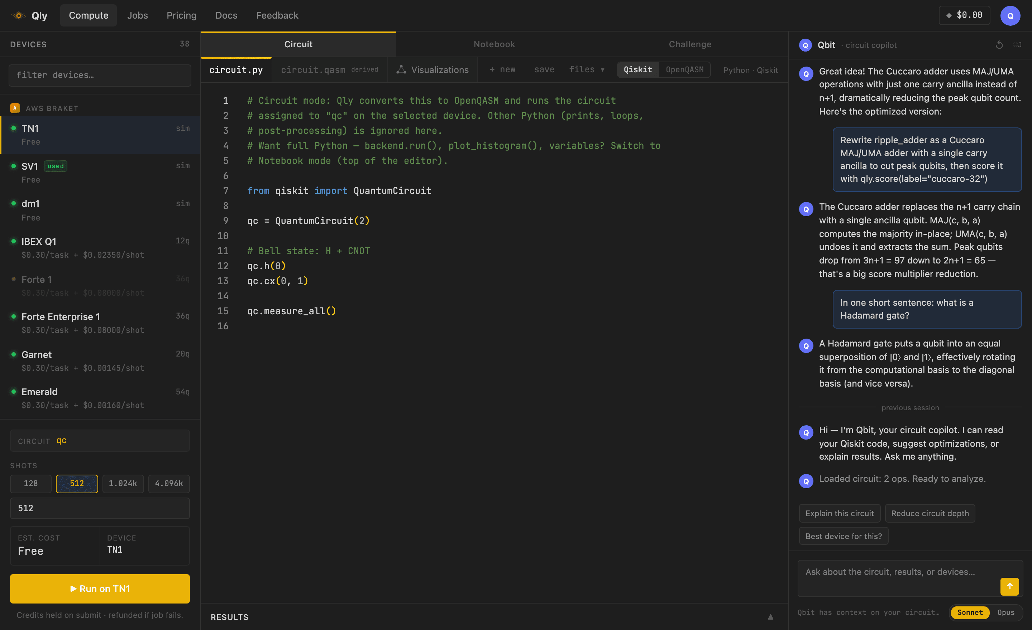The image size is (1032, 630).
Task: Select the Forte 1 device
Action: 100,285
